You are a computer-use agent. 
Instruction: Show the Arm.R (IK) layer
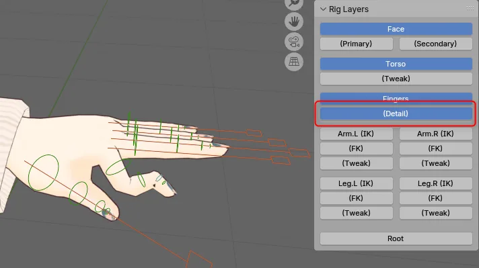pyautogui.click(x=436, y=134)
